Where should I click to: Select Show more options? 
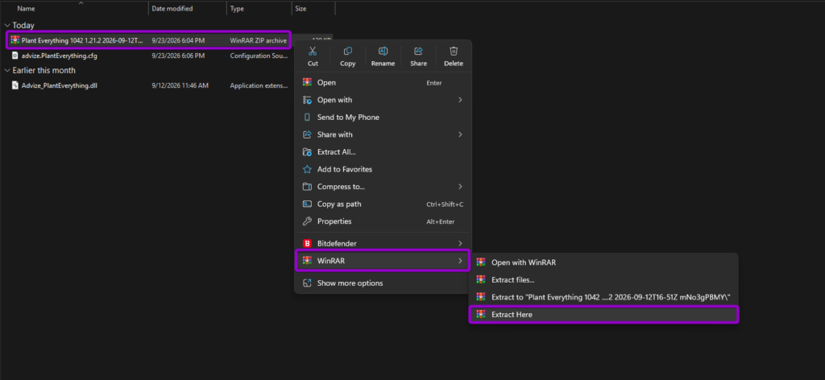click(383, 283)
